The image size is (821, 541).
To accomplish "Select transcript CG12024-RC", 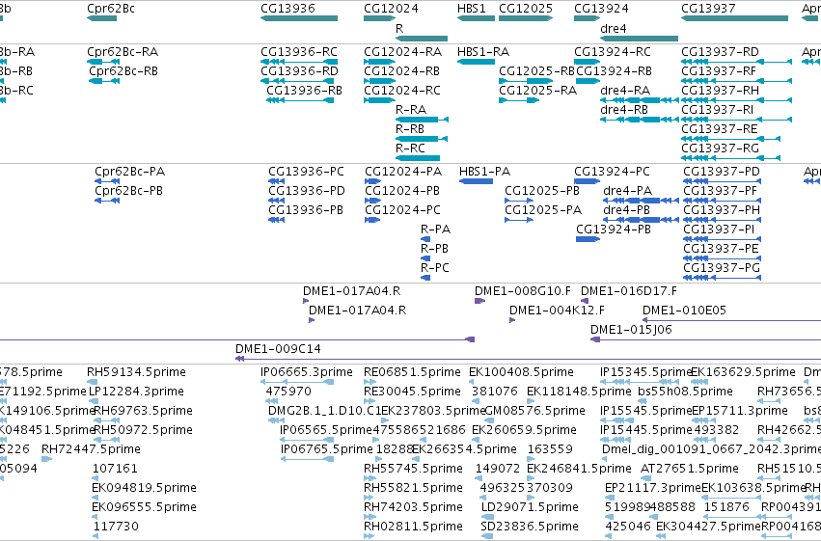I will coord(379,100).
